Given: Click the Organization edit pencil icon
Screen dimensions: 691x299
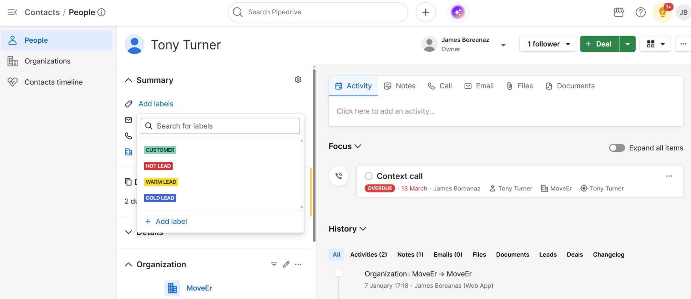Looking at the screenshot, I should click(x=286, y=265).
